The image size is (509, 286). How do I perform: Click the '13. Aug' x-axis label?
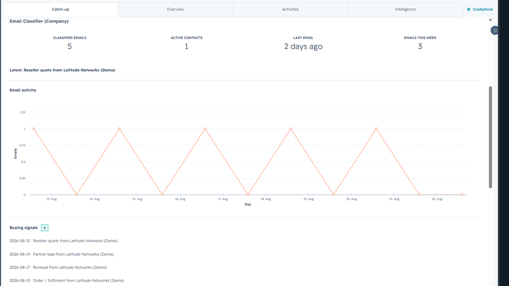(x=52, y=199)
